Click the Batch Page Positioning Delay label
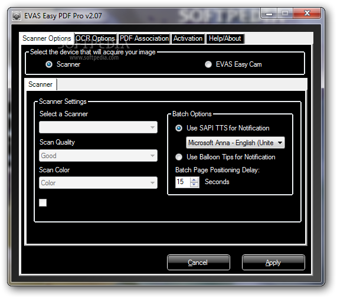Image resolution: width=337 pixels, height=298 pixels. click(217, 170)
